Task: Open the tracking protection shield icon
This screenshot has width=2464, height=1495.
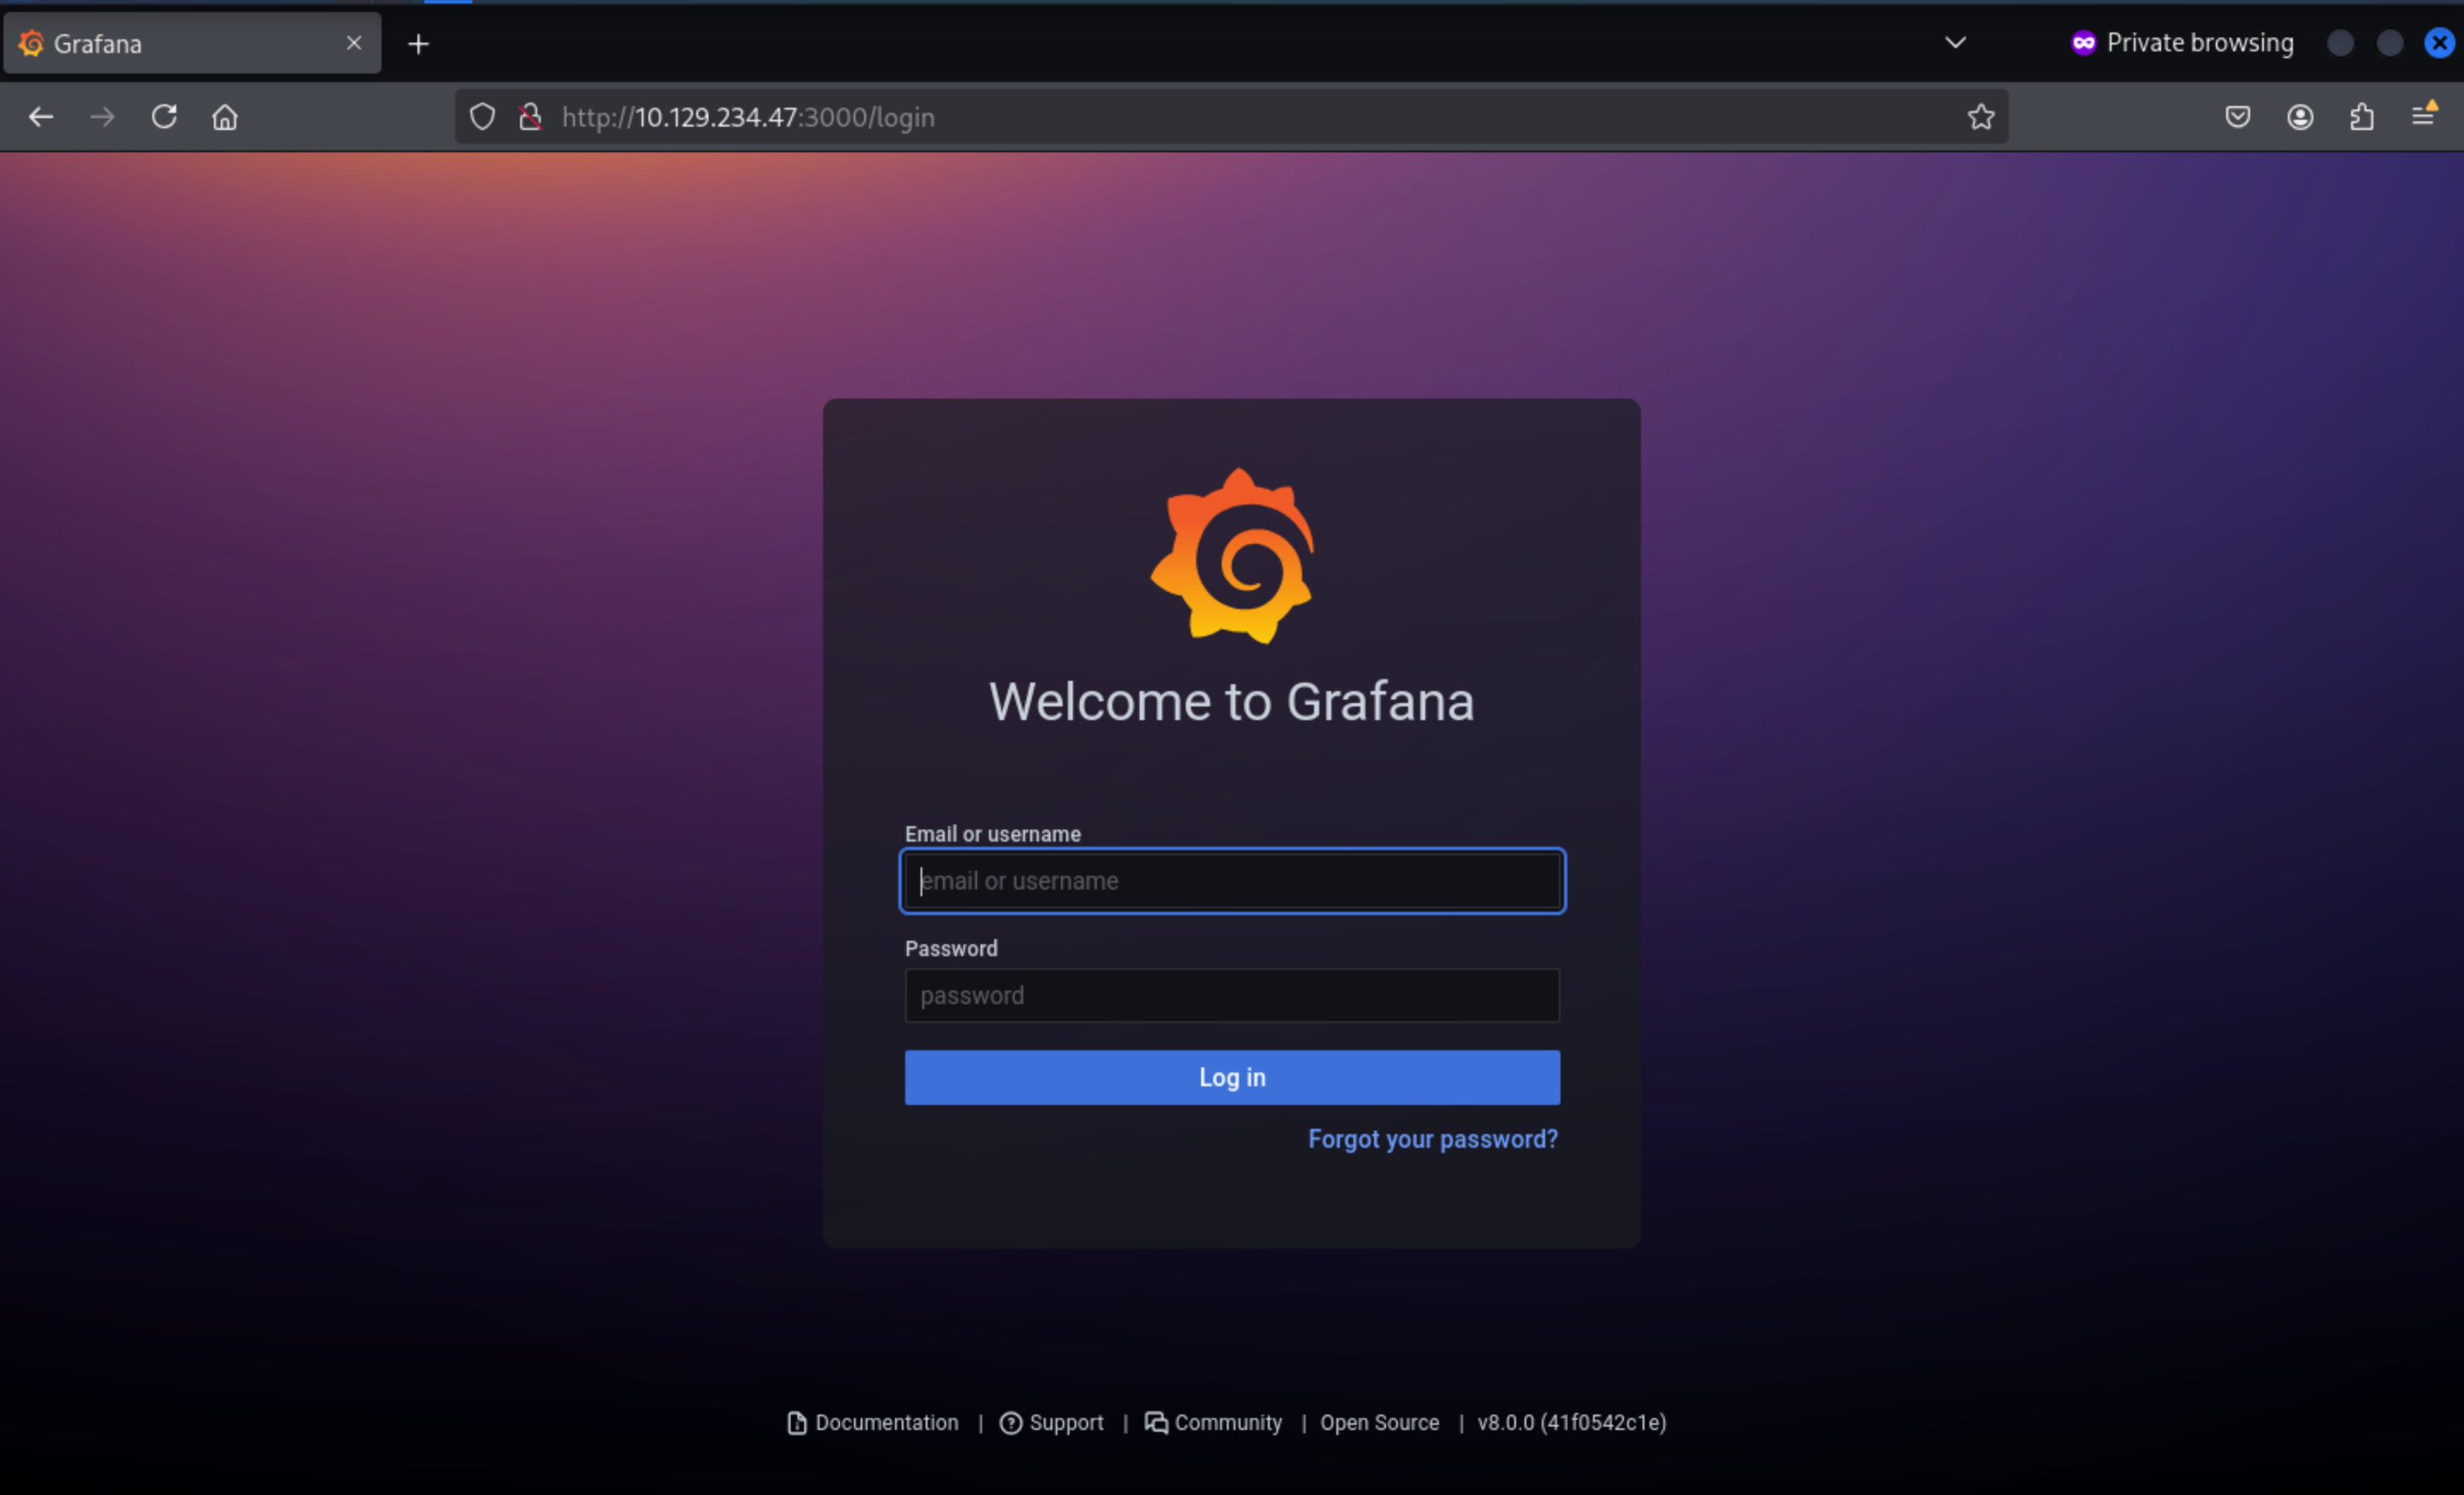Action: [x=482, y=117]
